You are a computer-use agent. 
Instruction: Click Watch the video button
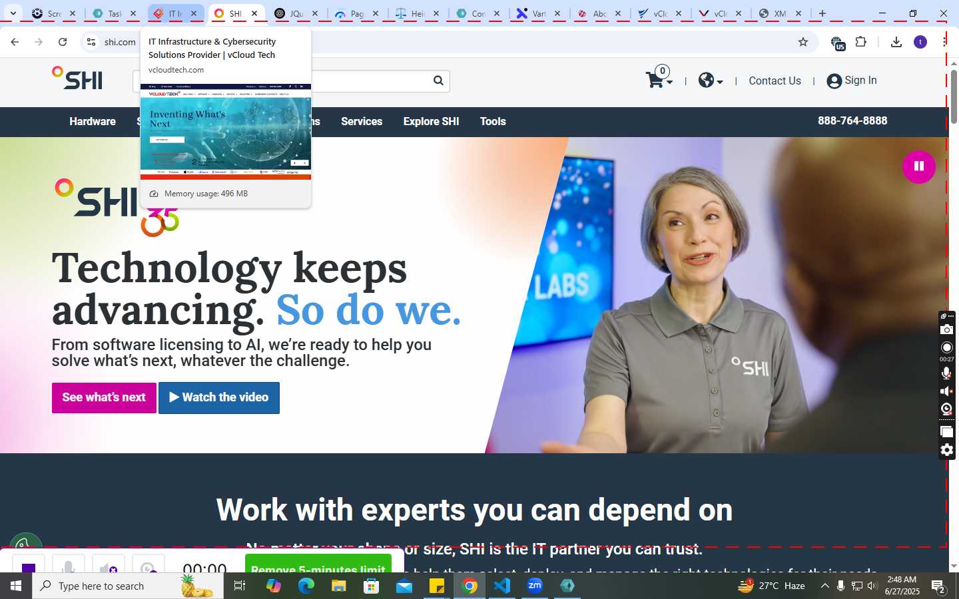click(219, 397)
